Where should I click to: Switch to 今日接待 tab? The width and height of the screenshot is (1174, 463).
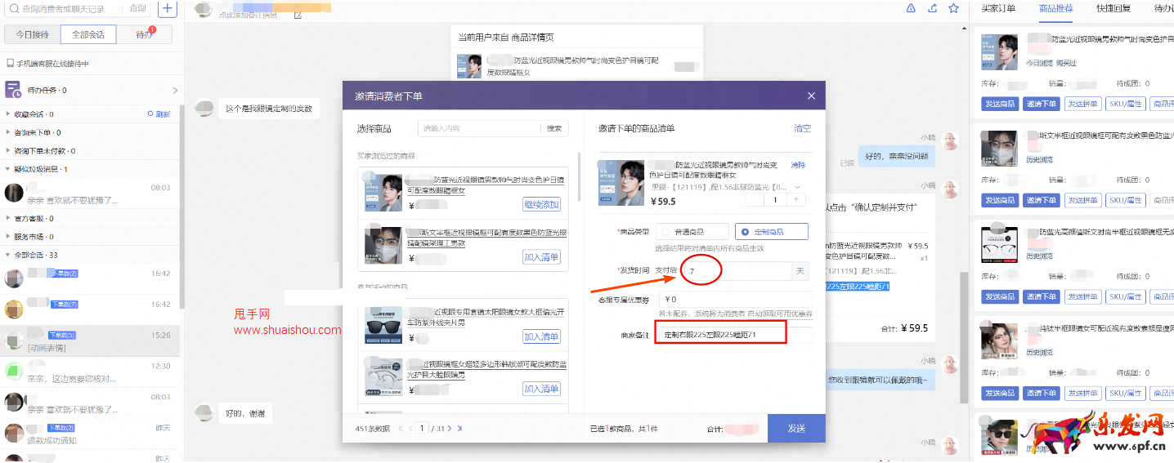[32, 34]
